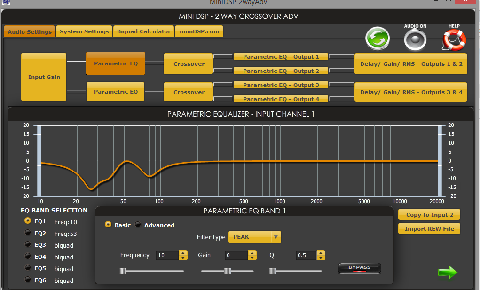Open Parametric EQ - Output 2
The height and width of the screenshot is (290, 480).
281,71
